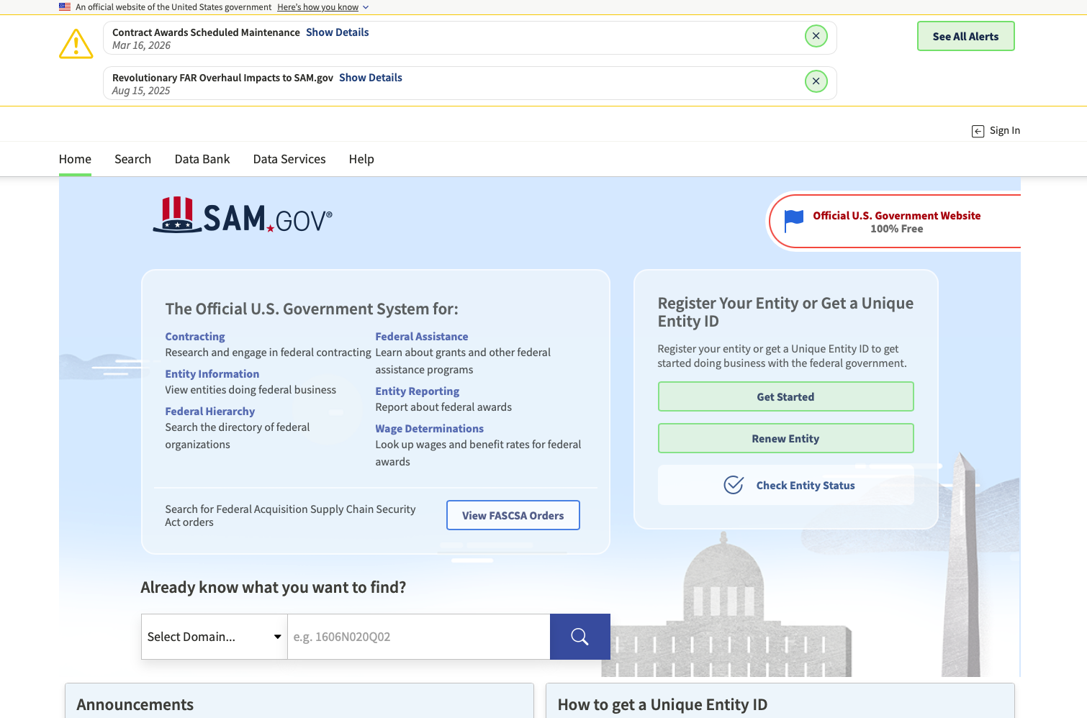Open the Entity Reporting link
The width and height of the screenshot is (1087, 718).
point(418,391)
